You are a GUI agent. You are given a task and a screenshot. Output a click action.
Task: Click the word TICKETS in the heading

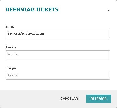click(47, 10)
